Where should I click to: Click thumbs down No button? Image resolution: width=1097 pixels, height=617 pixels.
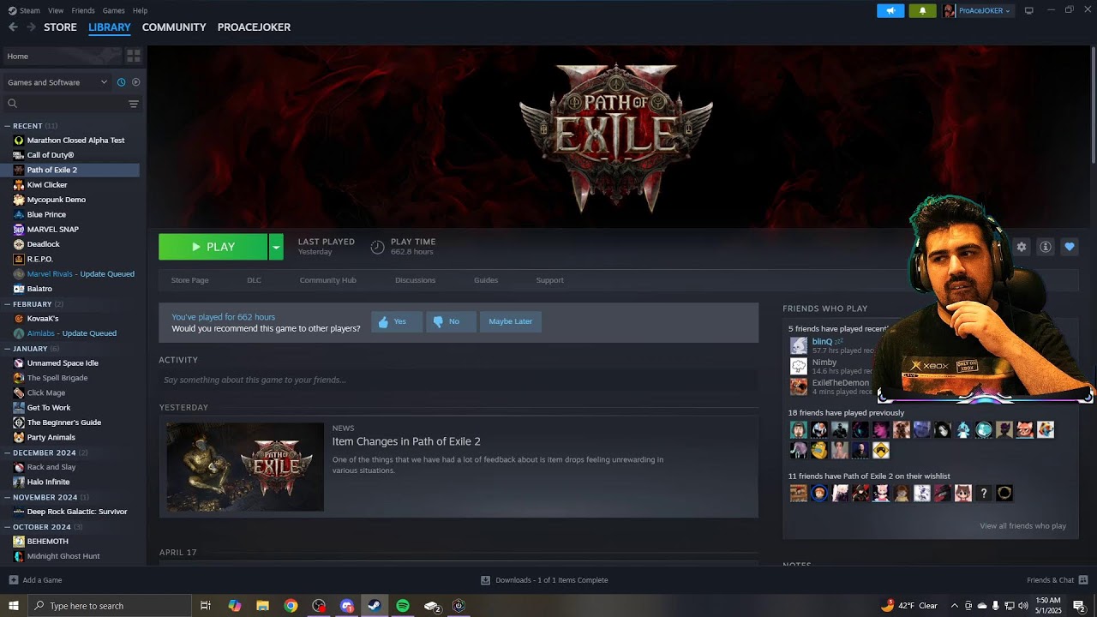point(451,321)
